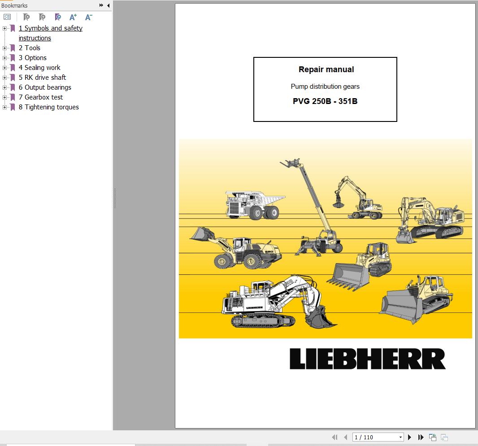Expand the bookmarks panel double-arrow
478x446 pixels.
click(101, 5)
